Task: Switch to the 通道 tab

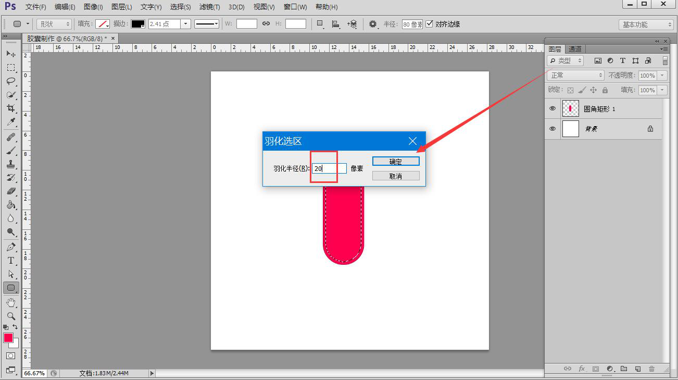Action: coord(575,49)
